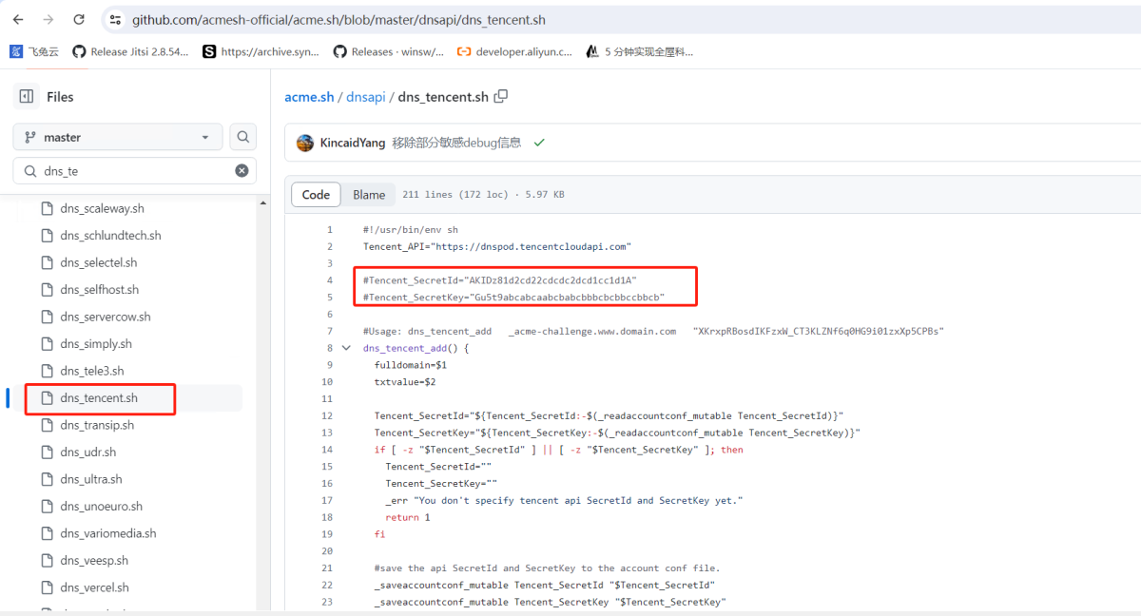Open dns_scaleway.sh in file tree

coord(102,208)
